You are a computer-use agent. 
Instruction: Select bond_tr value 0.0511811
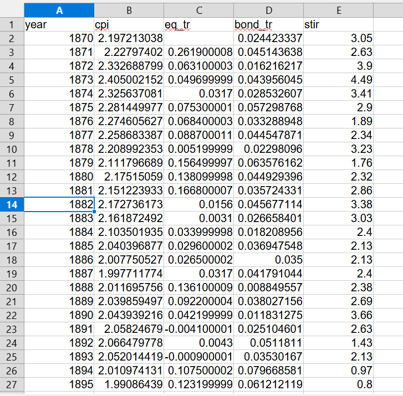tap(269, 343)
